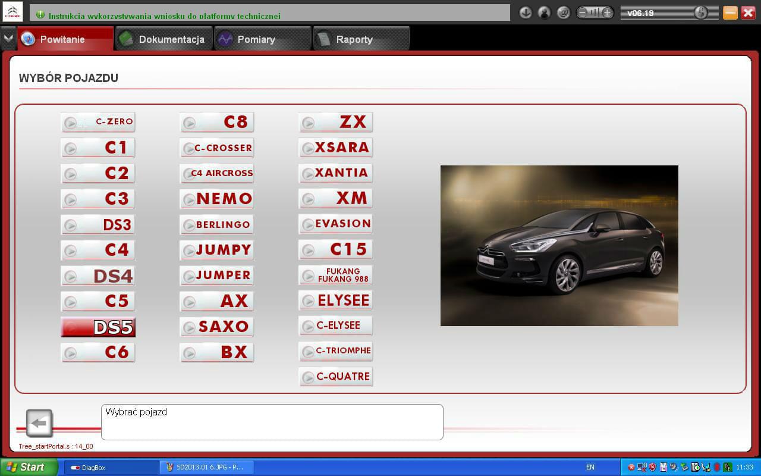The image size is (761, 476).
Task: Select the FUKANG 988 vehicle
Action: point(336,275)
